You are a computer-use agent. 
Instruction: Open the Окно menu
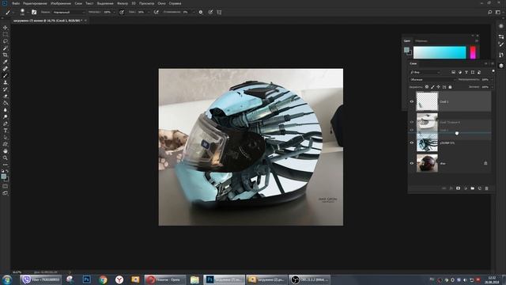tap(161, 3)
